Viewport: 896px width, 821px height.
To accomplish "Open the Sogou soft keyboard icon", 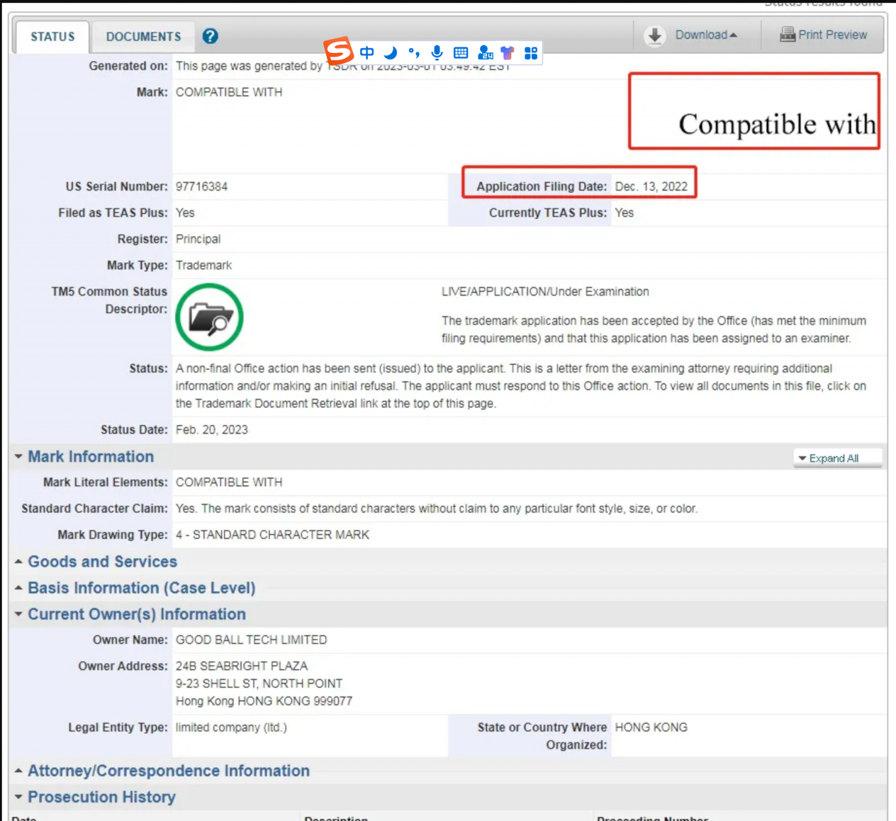I will click(461, 53).
